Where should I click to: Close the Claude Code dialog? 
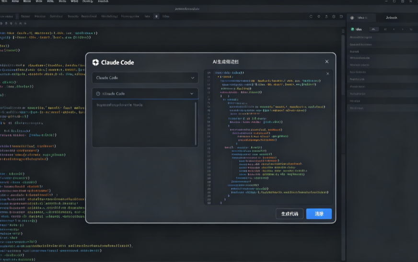coord(327,61)
